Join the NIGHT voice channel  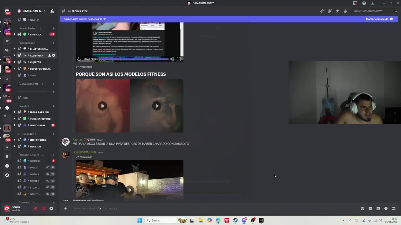(x=35, y=194)
